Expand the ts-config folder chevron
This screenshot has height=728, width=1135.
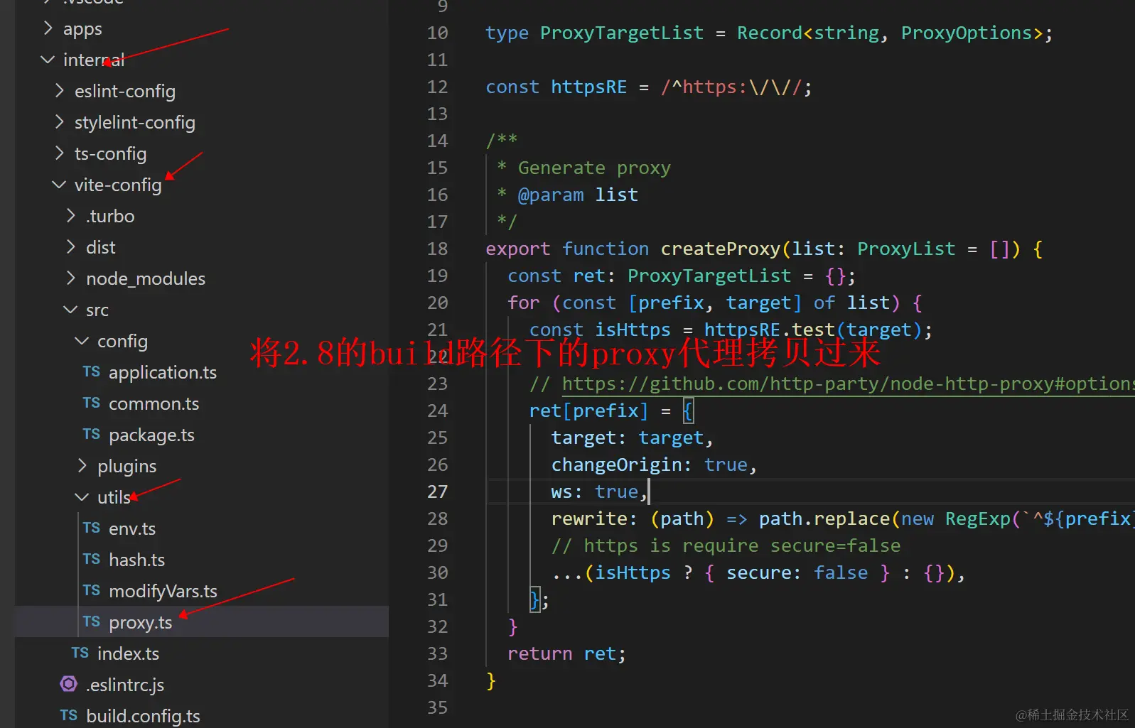tap(59, 153)
